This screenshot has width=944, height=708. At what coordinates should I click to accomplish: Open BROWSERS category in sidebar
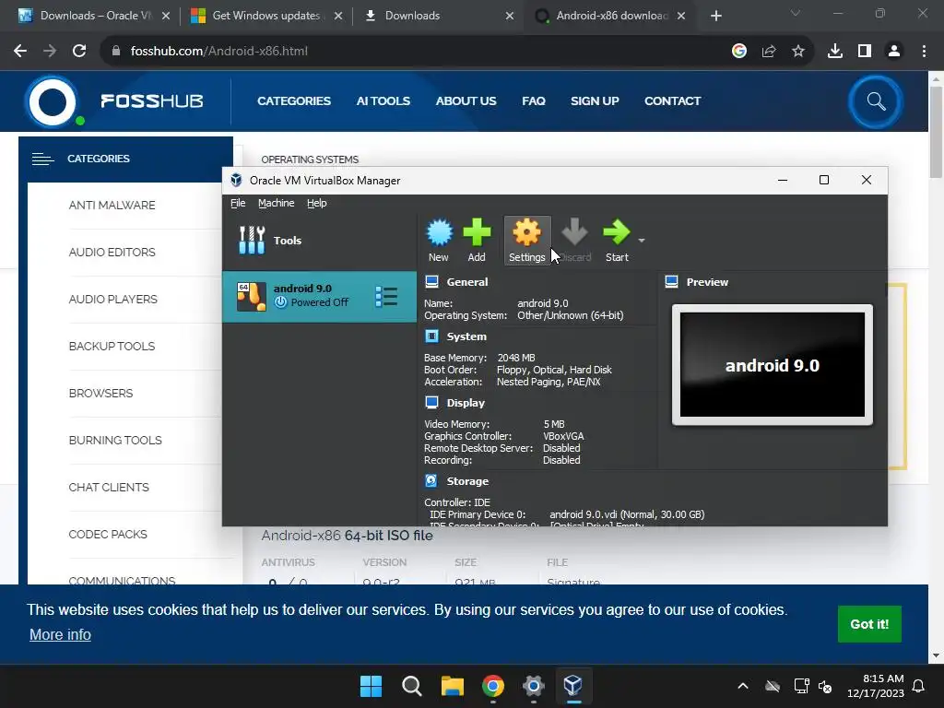(x=101, y=393)
